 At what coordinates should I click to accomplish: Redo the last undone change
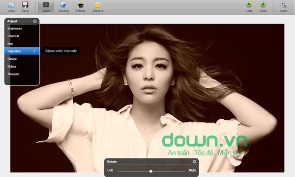[263, 7]
